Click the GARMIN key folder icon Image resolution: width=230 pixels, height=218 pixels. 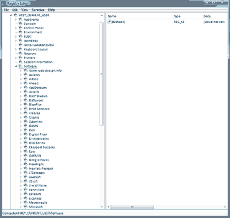pyautogui.click(x=26, y=155)
